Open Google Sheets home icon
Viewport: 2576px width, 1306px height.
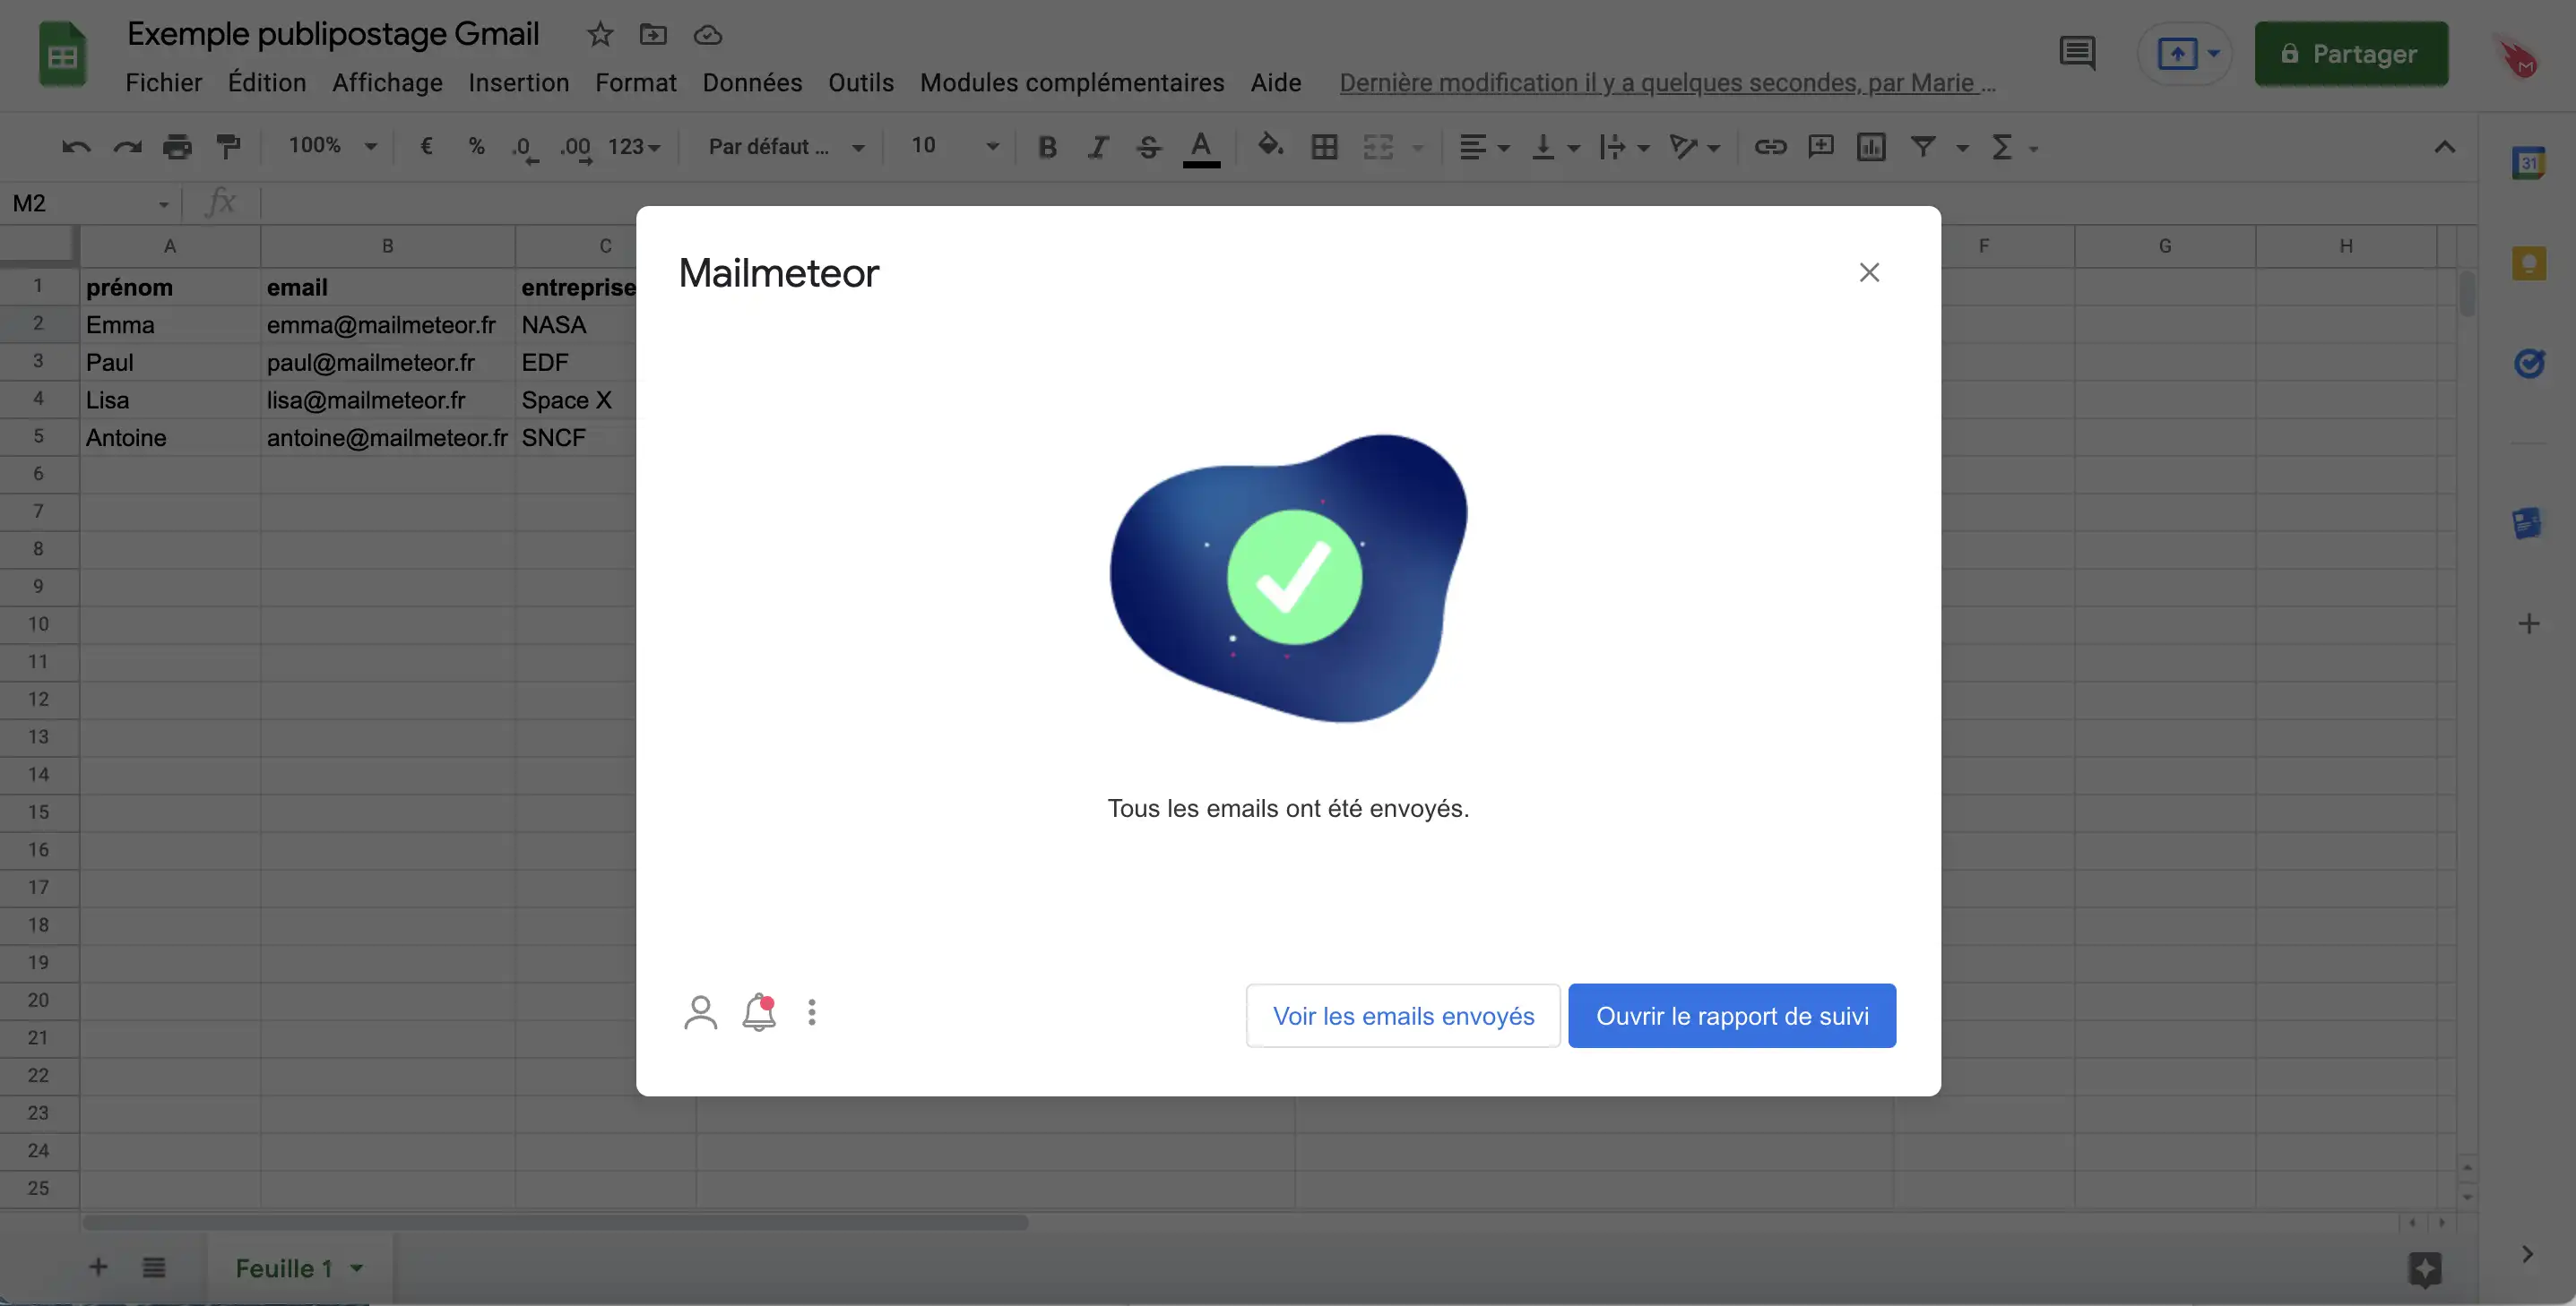point(62,55)
